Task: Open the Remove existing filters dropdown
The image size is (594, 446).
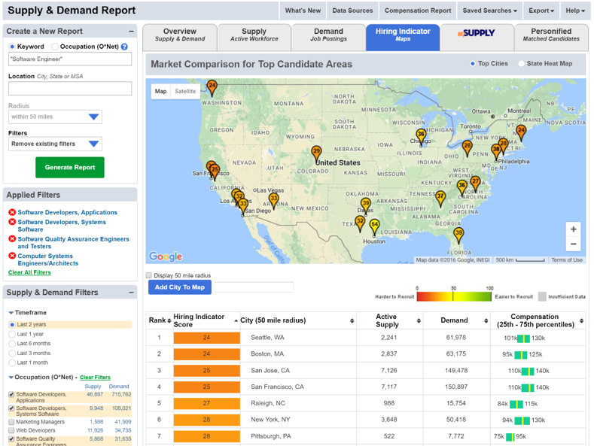Action: pos(56,144)
